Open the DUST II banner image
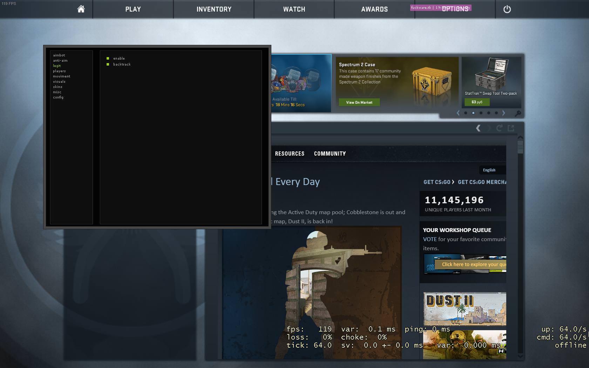The width and height of the screenshot is (589, 368). click(465, 309)
